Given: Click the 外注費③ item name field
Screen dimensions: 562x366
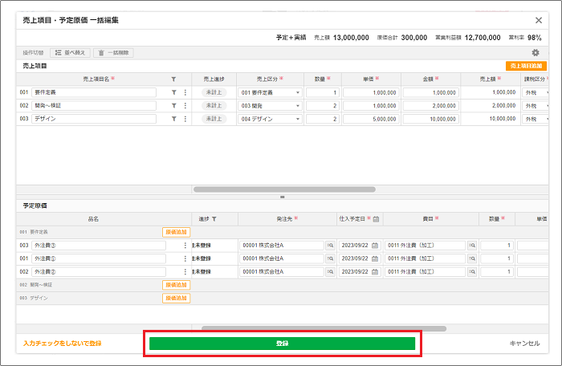Looking at the screenshot, I should (99, 245).
